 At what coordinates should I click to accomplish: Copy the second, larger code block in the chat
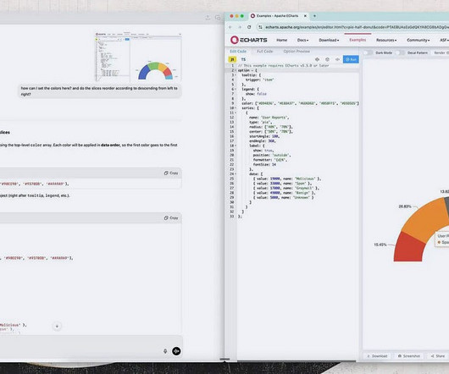click(x=171, y=217)
